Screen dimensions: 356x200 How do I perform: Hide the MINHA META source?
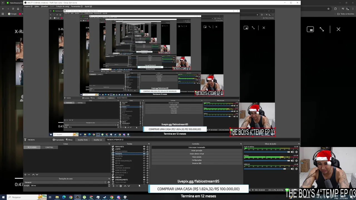144,147
